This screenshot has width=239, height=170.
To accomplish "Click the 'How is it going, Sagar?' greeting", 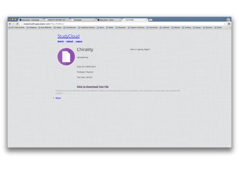I will tap(140, 50).
